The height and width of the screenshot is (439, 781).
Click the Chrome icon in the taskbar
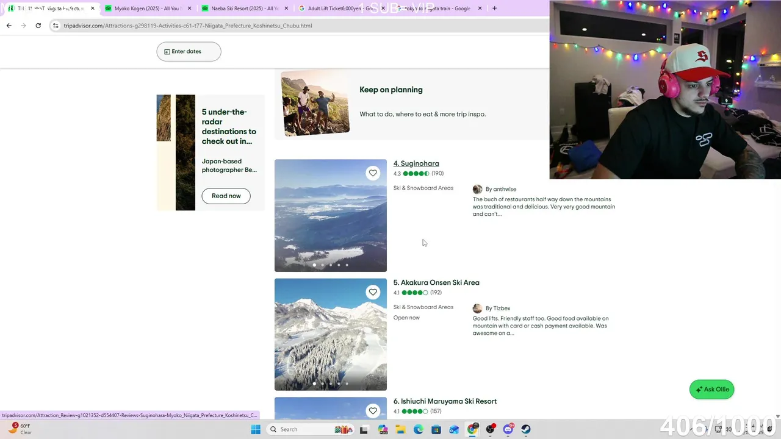tap(472, 429)
